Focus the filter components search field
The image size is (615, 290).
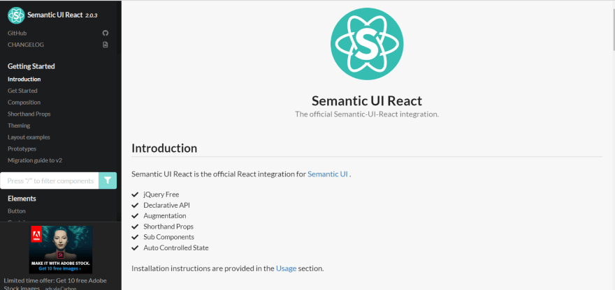tap(50, 181)
